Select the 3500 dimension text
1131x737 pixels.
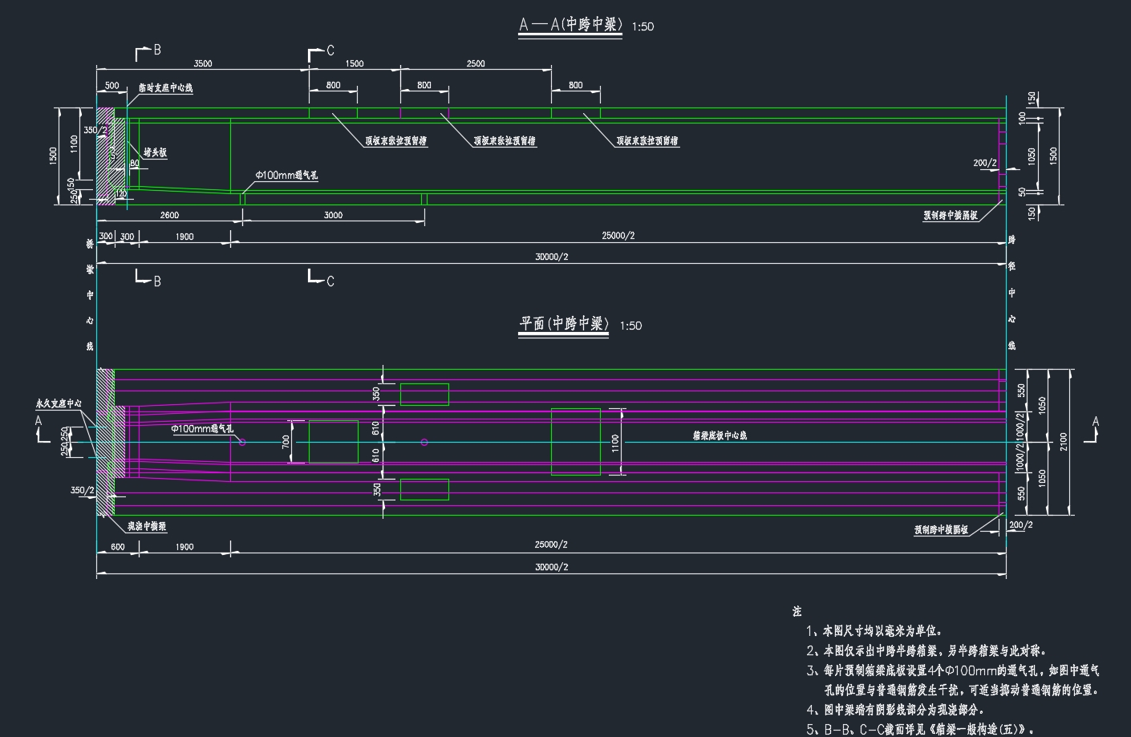pos(203,63)
